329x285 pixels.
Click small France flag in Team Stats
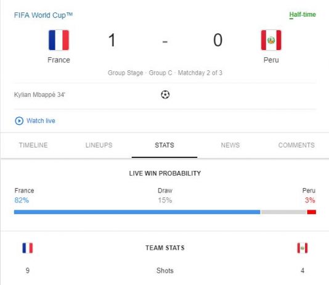(x=28, y=248)
